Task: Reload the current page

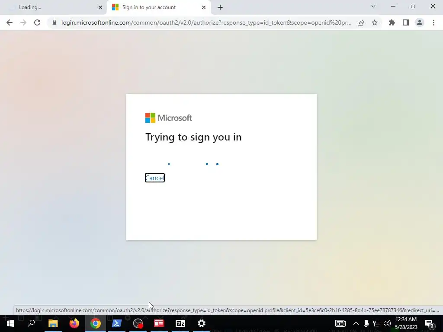Action: (37, 22)
